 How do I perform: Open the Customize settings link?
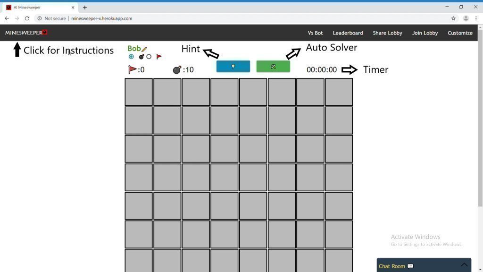tap(460, 33)
